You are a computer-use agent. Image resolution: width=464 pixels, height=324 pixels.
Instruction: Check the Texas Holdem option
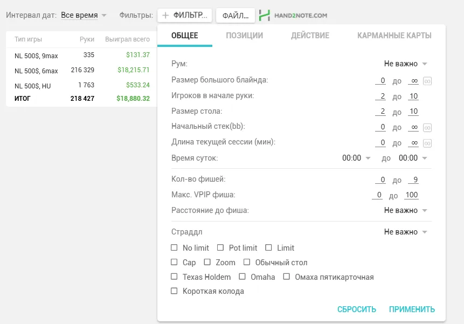[x=174, y=277]
